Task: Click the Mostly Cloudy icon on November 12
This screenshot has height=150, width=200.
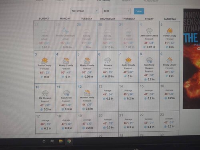Action: tap(87, 93)
